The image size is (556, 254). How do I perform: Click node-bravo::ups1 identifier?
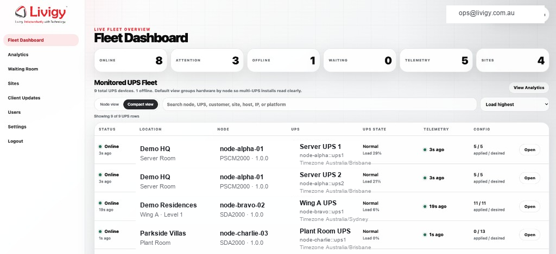pos(321,212)
